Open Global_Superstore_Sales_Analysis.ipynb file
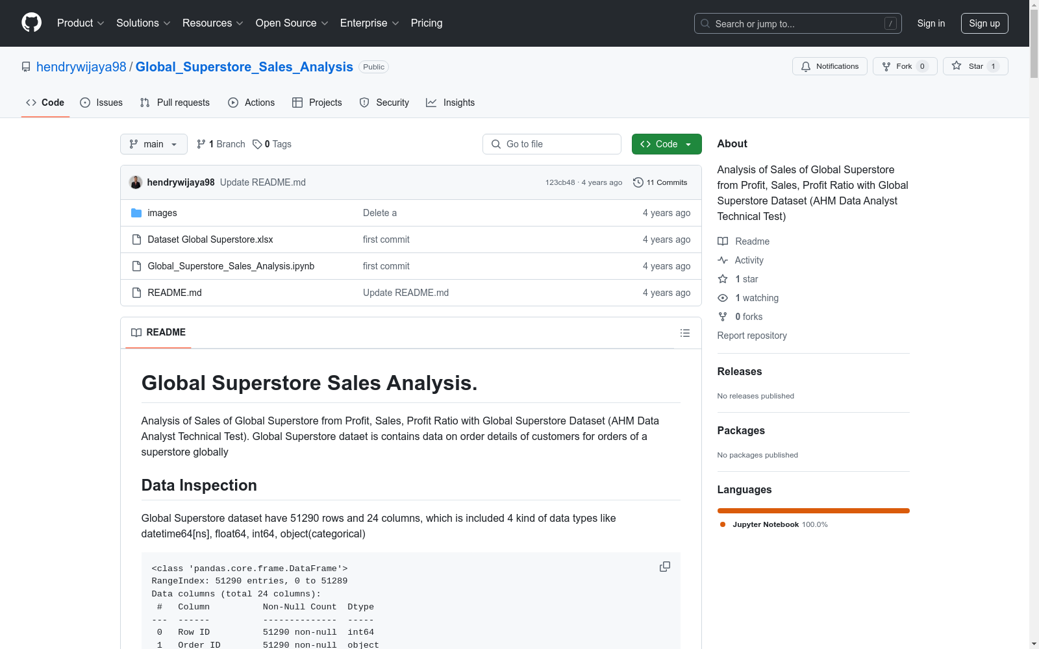The width and height of the screenshot is (1039, 649). 231,266
